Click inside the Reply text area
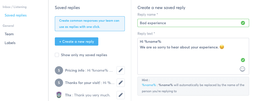254x101 pixels. tap(193, 56)
